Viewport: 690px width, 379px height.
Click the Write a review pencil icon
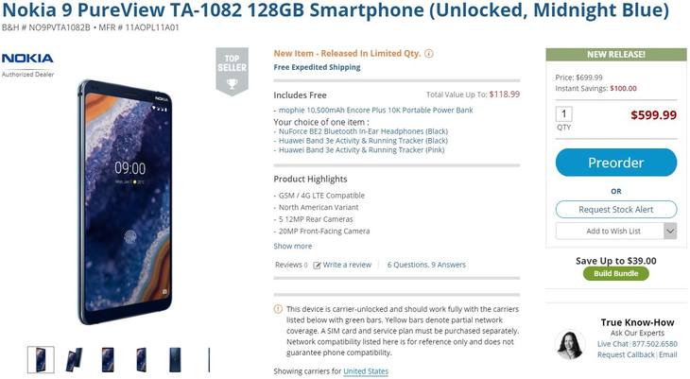317,265
